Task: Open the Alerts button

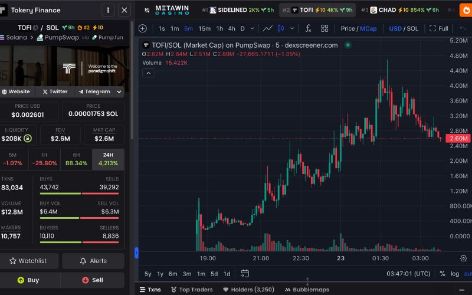Action: tap(93, 261)
